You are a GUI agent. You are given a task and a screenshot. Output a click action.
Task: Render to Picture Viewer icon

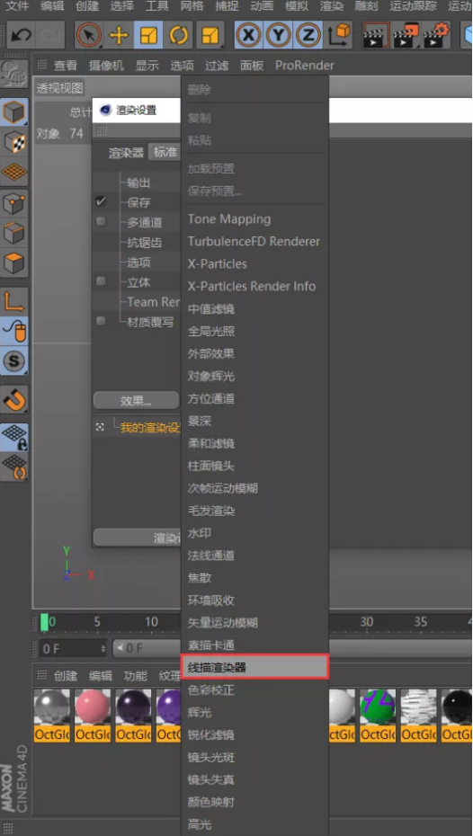click(406, 35)
